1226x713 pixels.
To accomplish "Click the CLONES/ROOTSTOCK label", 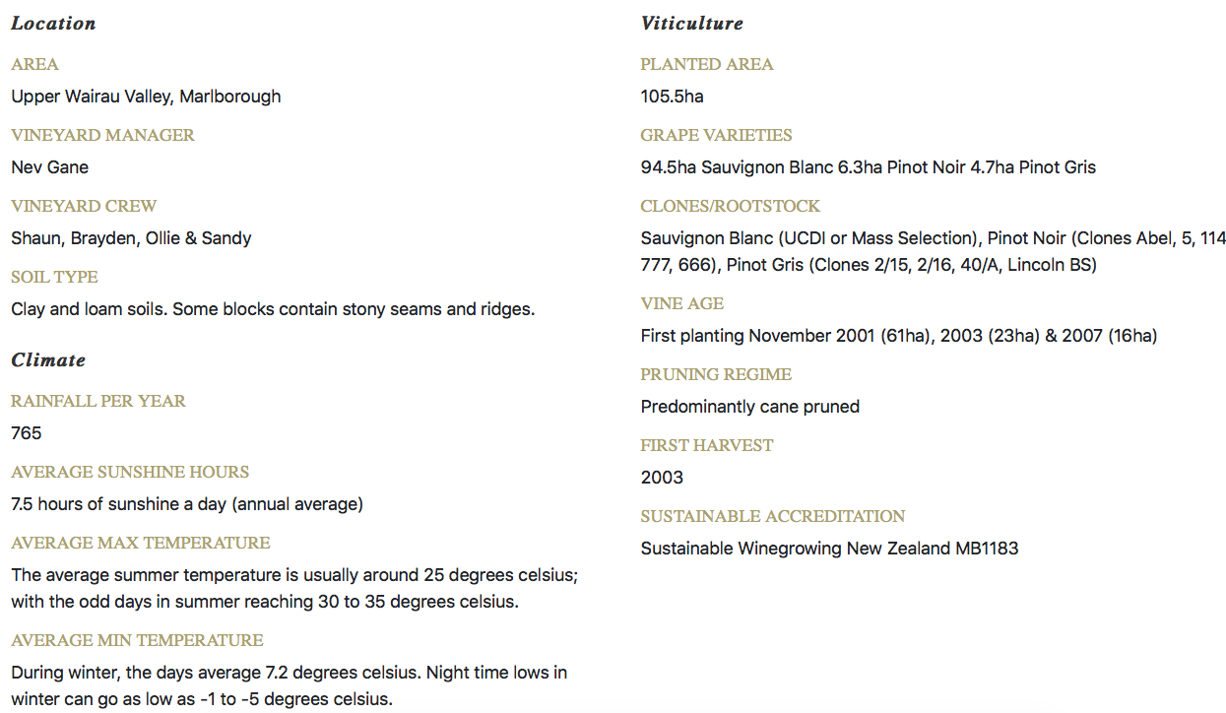I will pos(730,207).
